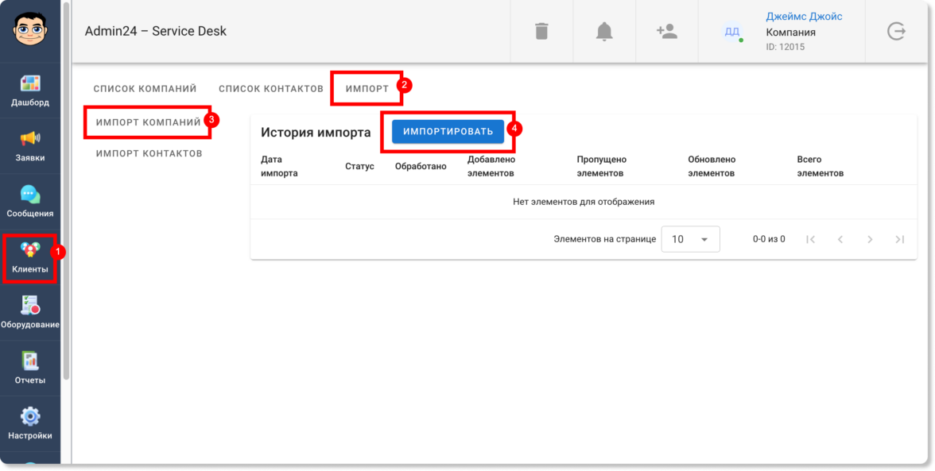Click the trash bin icon in header
The image size is (935, 471).
541,31
